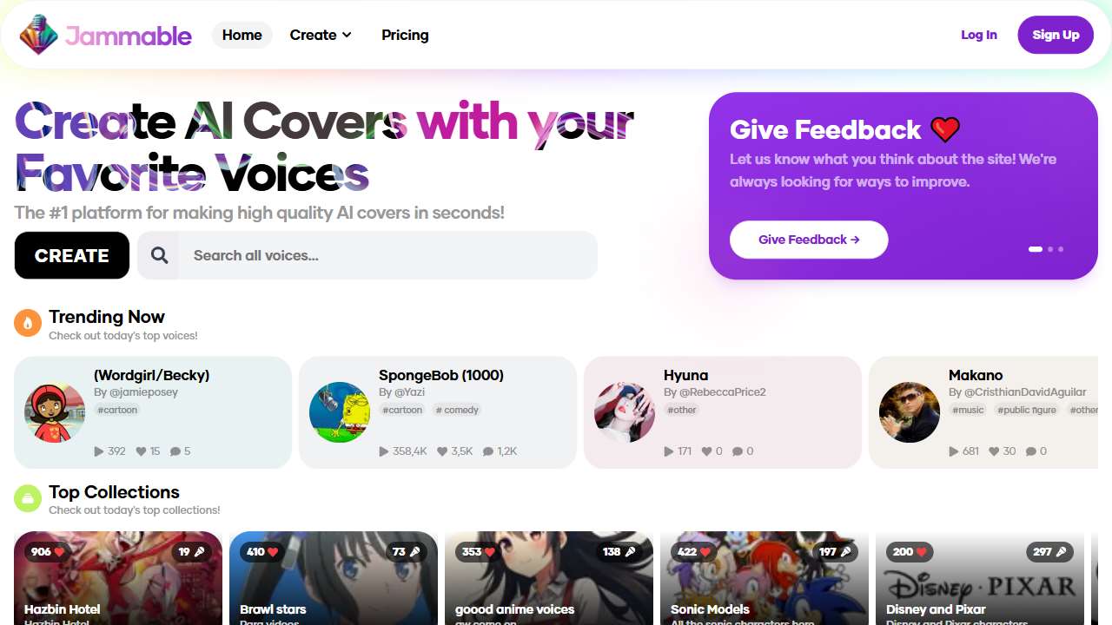This screenshot has width=1112, height=625.
Task: Click the Top Collections stack icon
Action: pos(28,498)
